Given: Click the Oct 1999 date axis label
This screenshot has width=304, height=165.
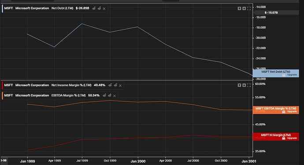Looking at the screenshot, I should [x=110, y=161].
